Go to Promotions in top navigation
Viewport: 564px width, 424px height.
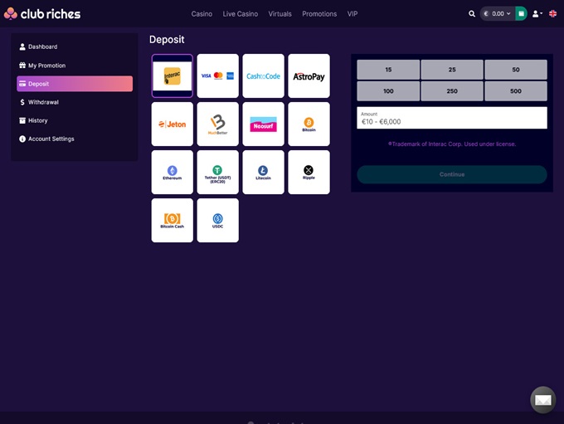(319, 14)
